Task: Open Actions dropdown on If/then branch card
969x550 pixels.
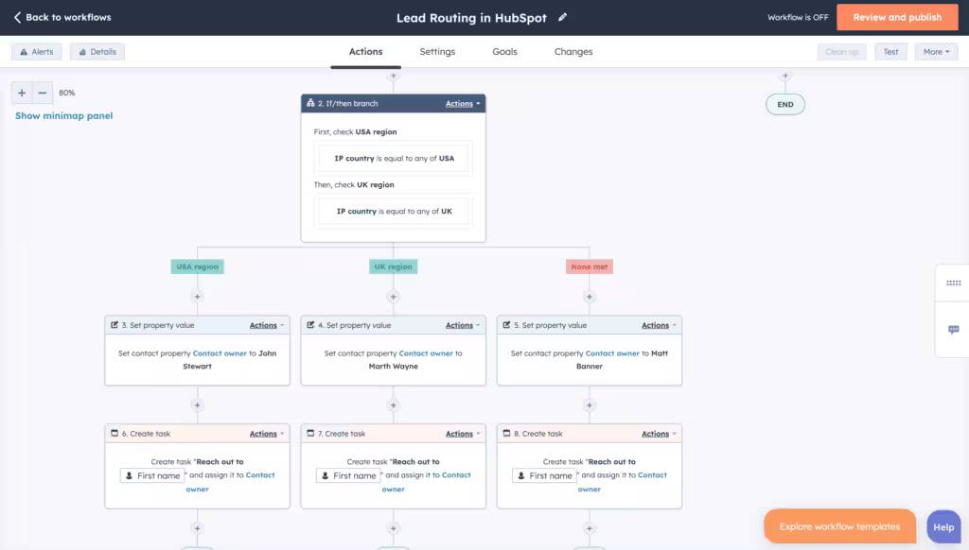Action: coord(463,104)
